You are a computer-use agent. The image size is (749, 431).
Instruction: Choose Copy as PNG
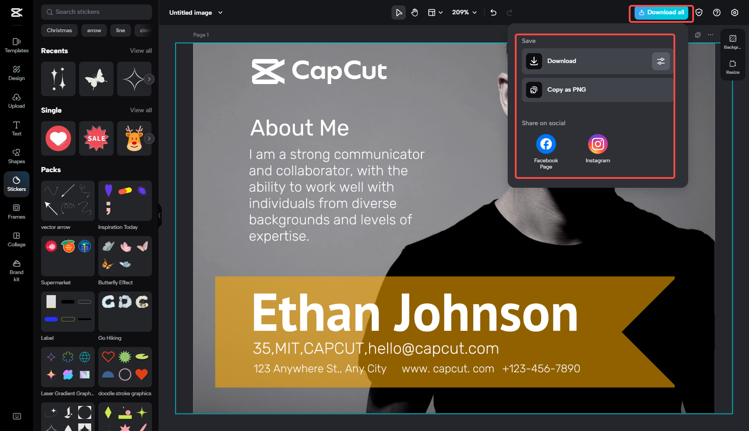[598, 90]
